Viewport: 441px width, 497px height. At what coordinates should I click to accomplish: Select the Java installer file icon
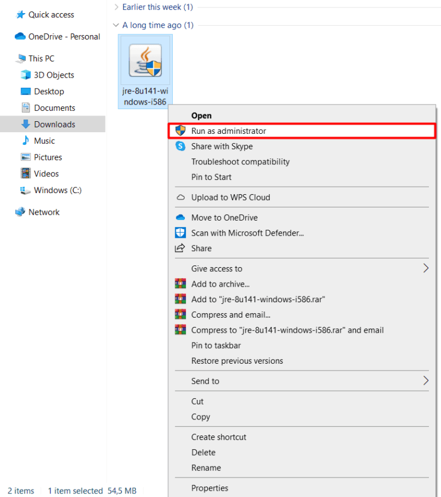pos(145,60)
